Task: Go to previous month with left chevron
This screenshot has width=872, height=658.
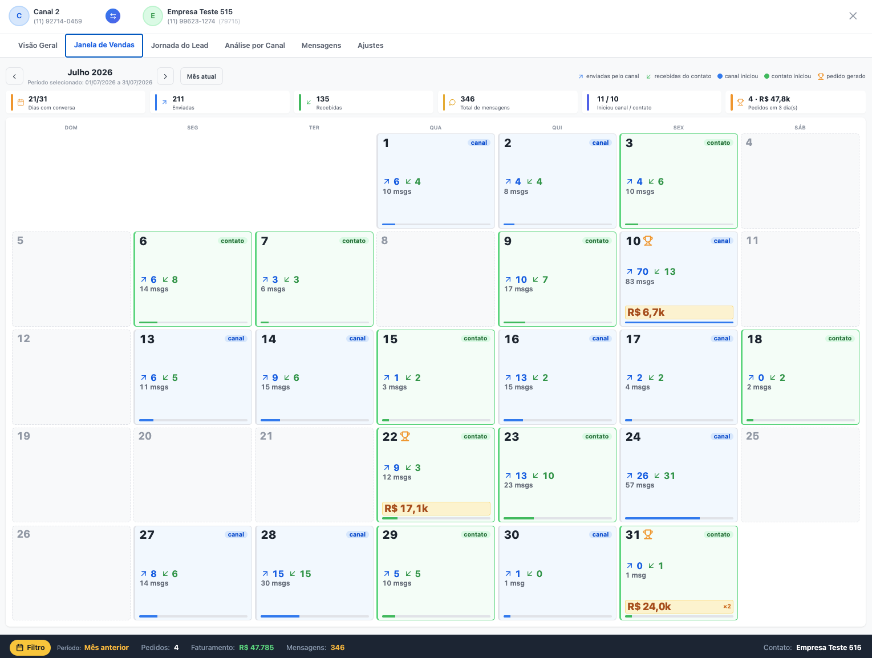Action: click(14, 76)
